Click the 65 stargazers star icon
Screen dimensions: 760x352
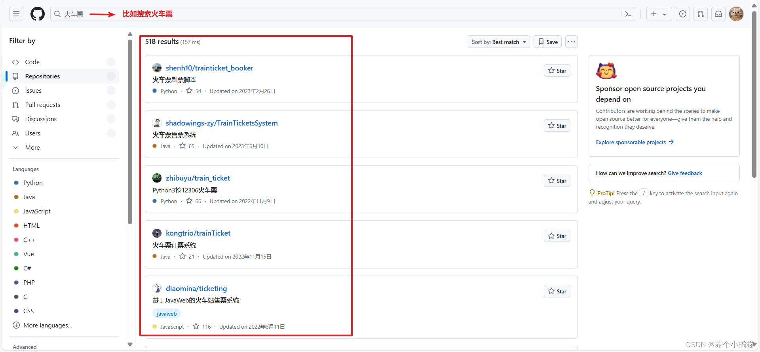(182, 146)
